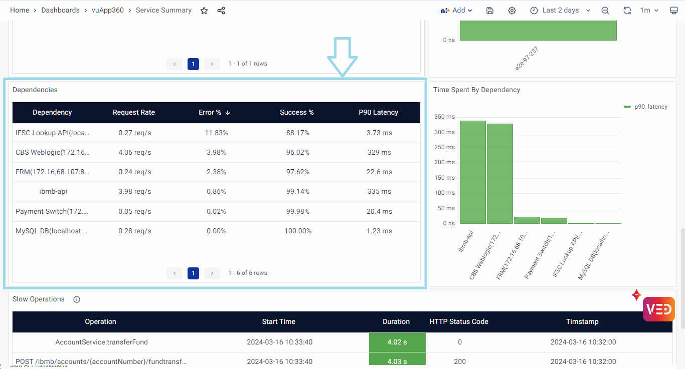Show info tooltip for Slow Operations
This screenshot has height=369, width=685.
(77, 299)
